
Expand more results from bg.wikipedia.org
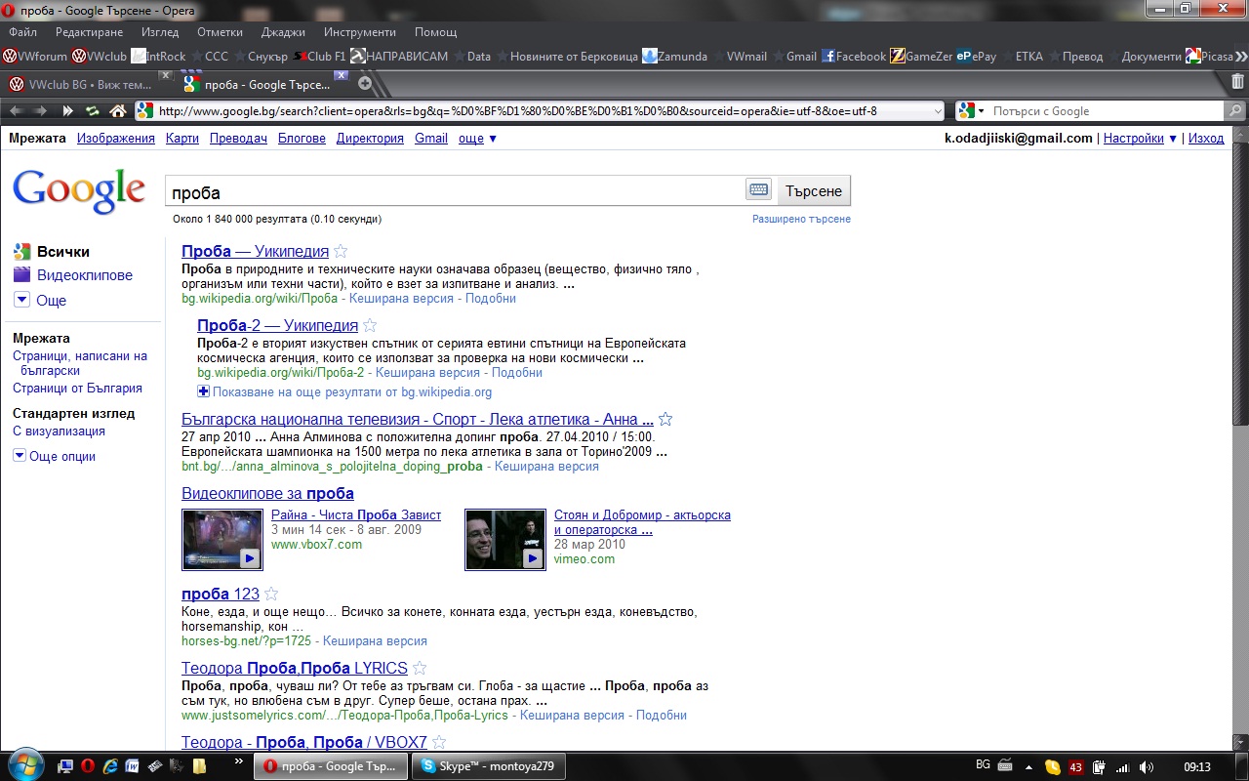click(x=344, y=391)
